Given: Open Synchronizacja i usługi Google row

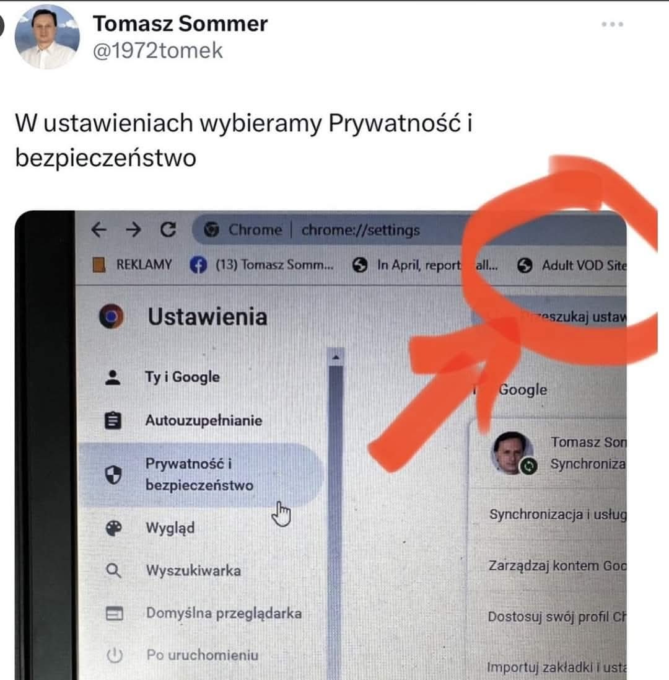Looking at the screenshot, I should pyautogui.click(x=557, y=514).
